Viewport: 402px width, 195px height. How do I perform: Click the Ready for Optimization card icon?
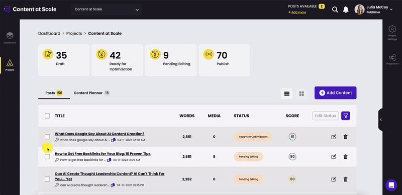pos(102,54)
